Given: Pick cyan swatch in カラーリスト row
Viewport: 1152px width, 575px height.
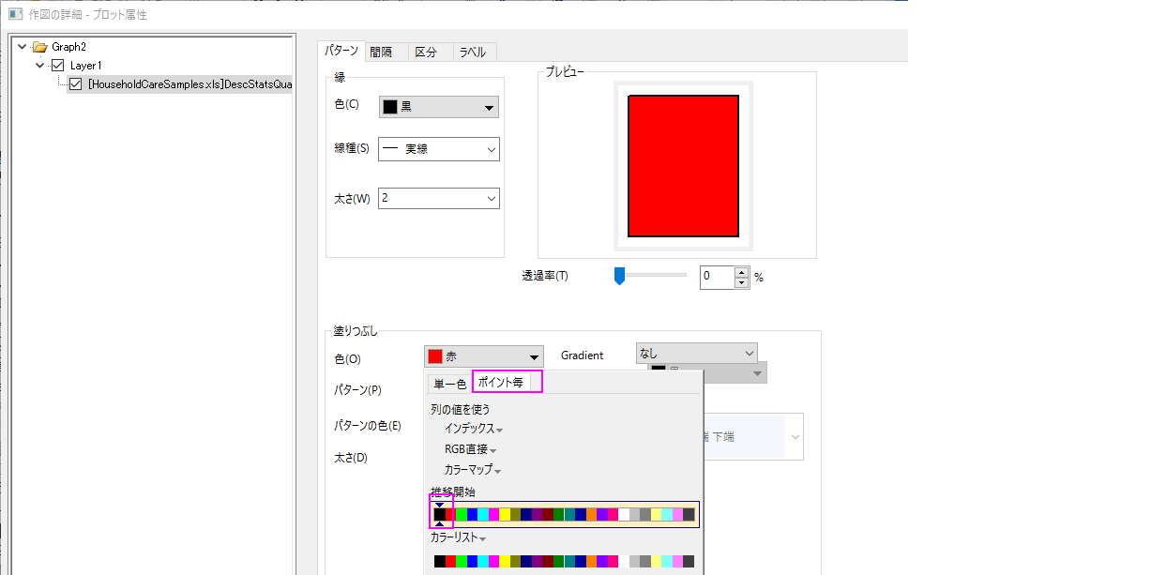Looking at the screenshot, I should (x=483, y=561).
